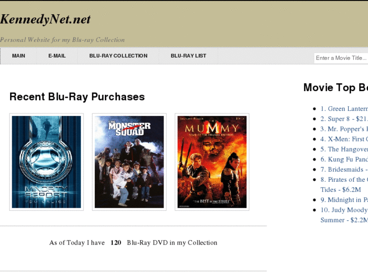Open The Hangover list entry
Image resolution: width=368 pixels, height=276 pixels.
pyautogui.click(x=344, y=149)
